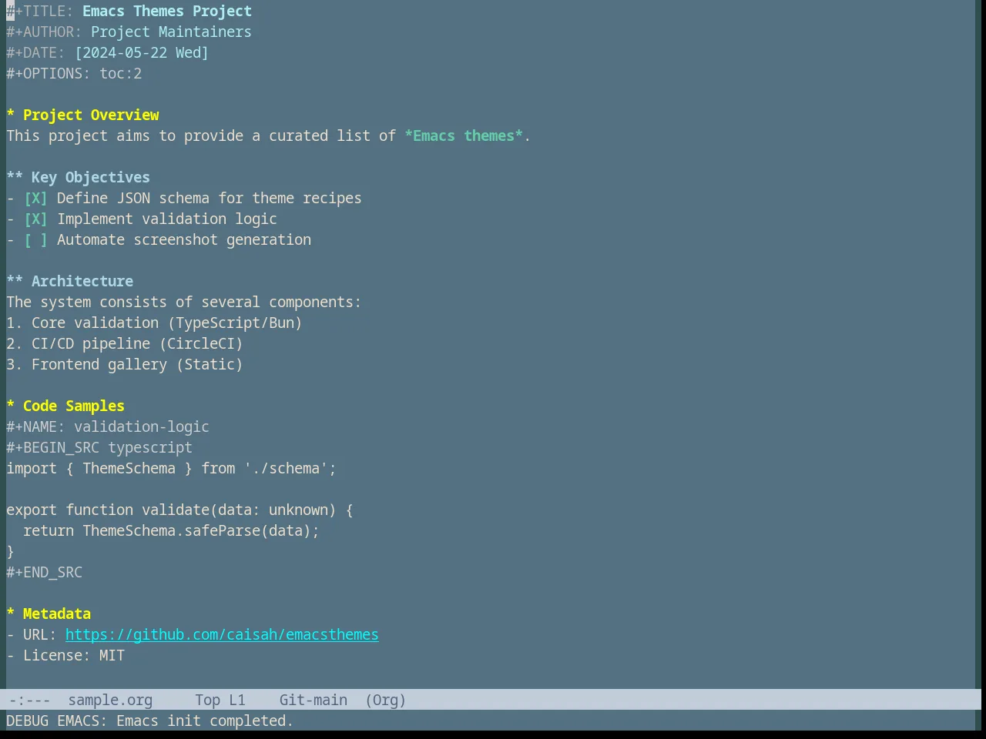Toggle the 'Define JSON schema' checkbox
The image size is (986, 739).
[x=35, y=199]
